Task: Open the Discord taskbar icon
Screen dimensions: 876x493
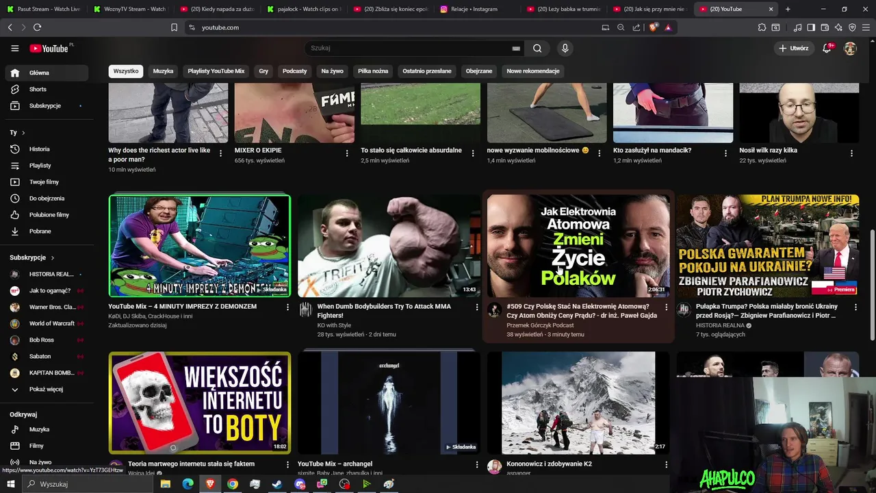Action: (300, 484)
